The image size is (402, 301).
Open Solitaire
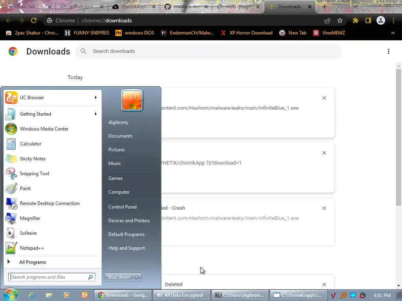(x=51, y=233)
